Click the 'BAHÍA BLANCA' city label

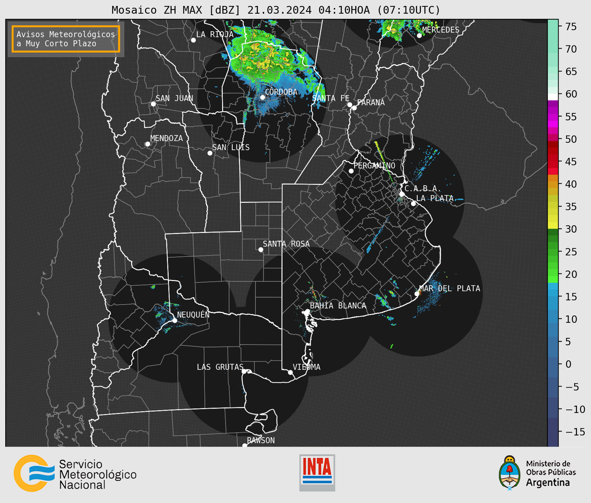point(338,306)
